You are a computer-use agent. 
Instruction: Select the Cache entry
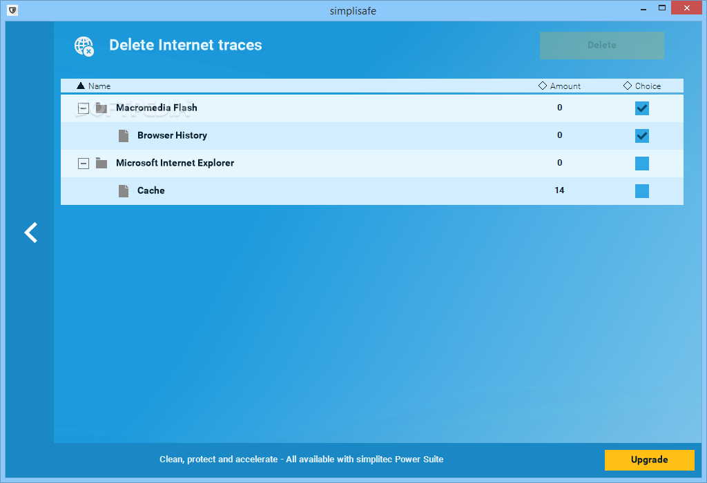coord(151,190)
